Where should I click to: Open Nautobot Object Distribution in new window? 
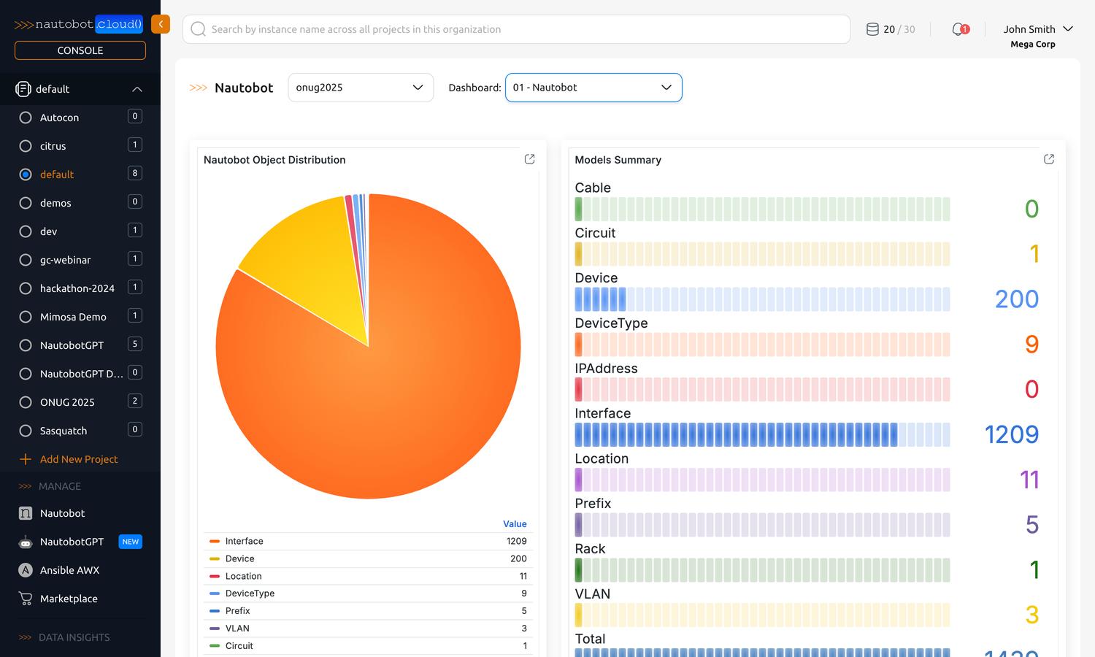tap(529, 158)
